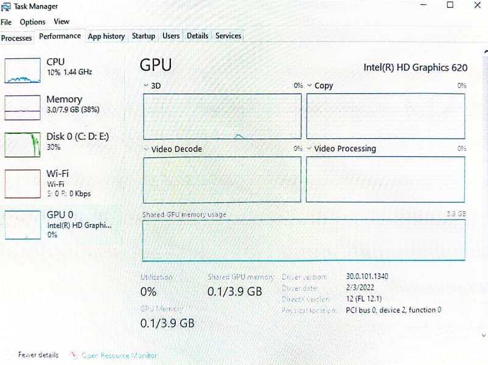This screenshot has height=365, width=488.
Task: Switch to the App history tab
Action: [106, 36]
